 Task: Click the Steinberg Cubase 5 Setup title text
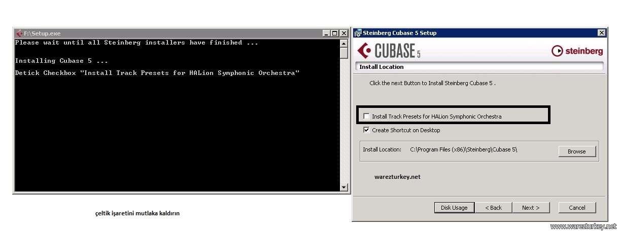[x=400, y=33]
